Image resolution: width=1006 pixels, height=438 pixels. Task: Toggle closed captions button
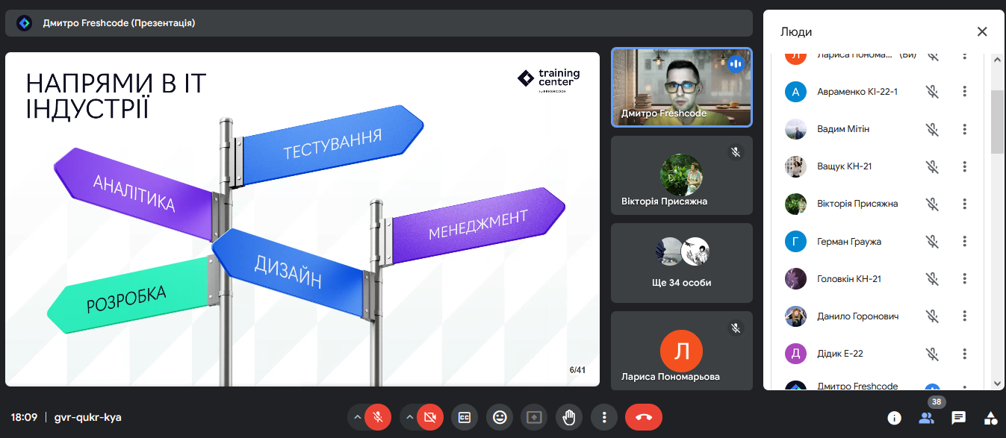465,417
